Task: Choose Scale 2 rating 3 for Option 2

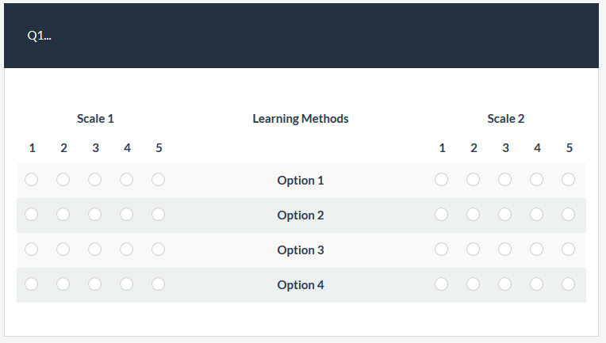Action: click(504, 215)
